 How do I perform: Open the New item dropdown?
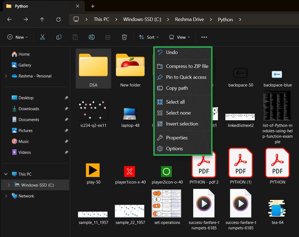tap(18, 37)
